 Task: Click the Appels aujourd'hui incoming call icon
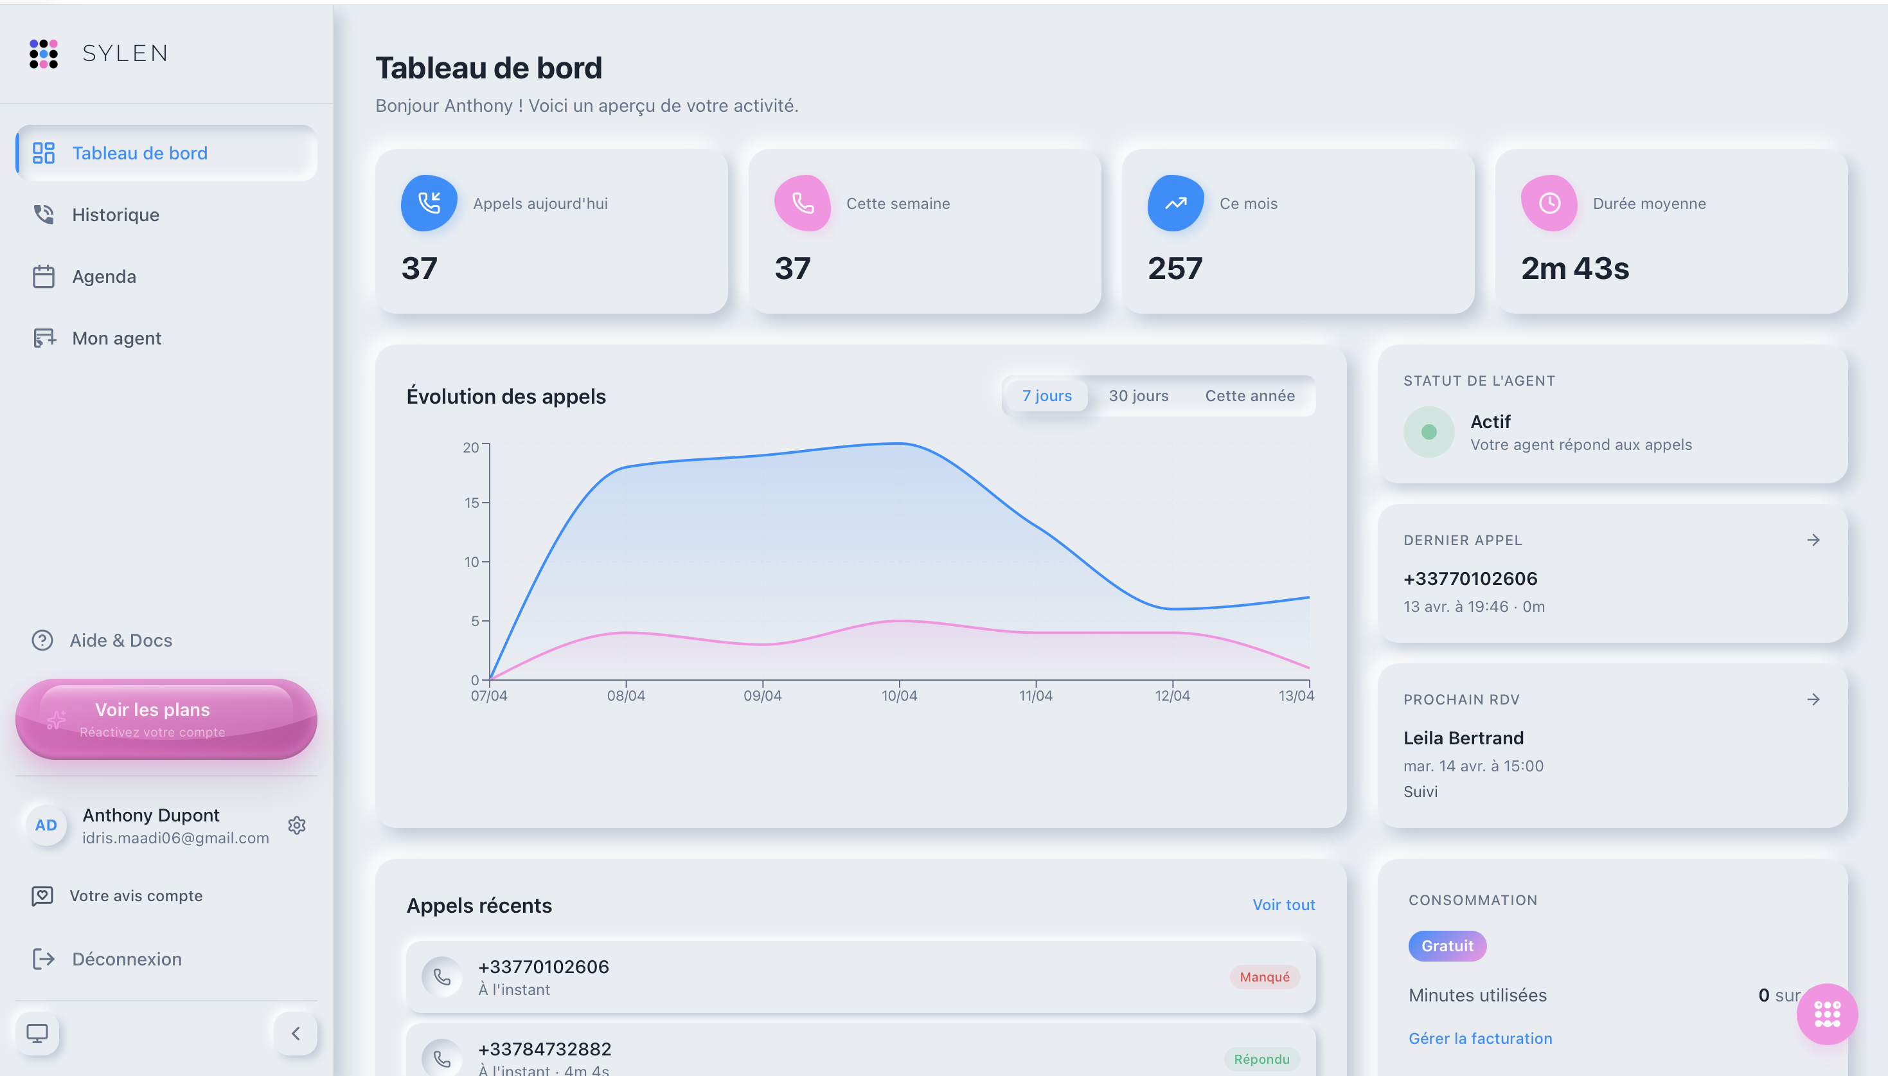[429, 203]
